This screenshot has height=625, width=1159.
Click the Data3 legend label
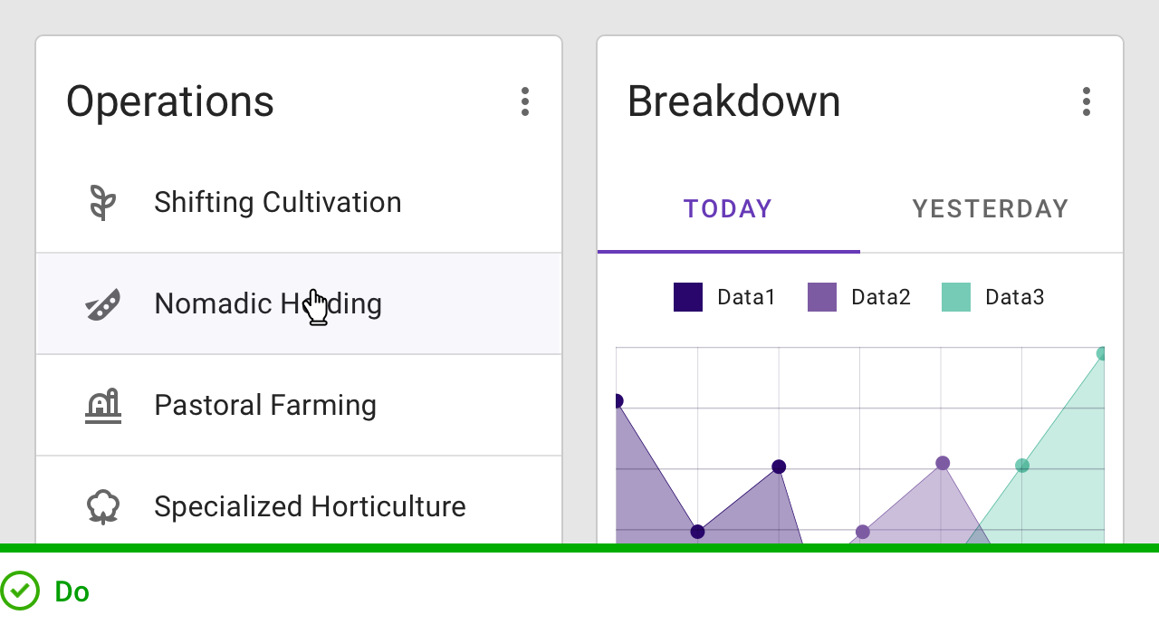pyautogui.click(x=1015, y=297)
